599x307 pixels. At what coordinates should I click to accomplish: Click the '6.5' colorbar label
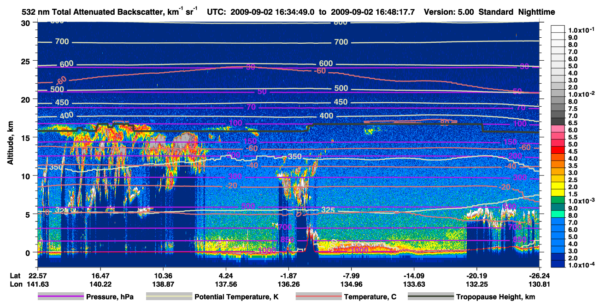[x=572, y=123]
